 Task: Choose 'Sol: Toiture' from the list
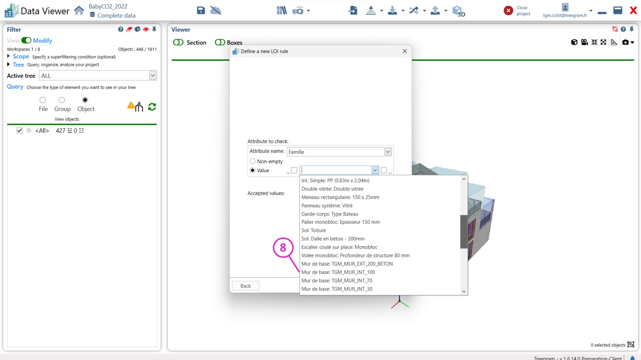314,231
